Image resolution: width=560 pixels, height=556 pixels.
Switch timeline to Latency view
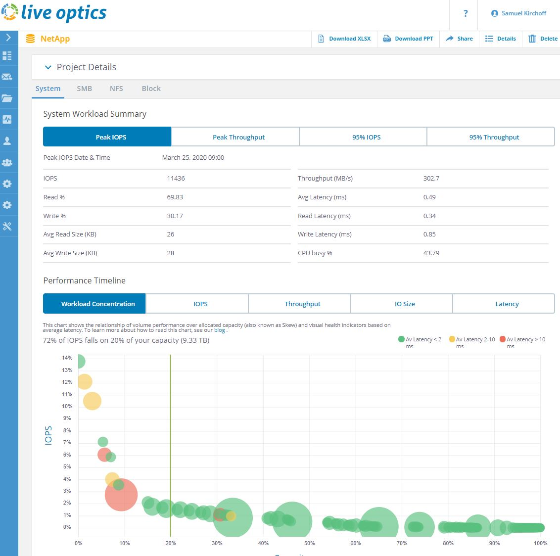pos(507,304)
